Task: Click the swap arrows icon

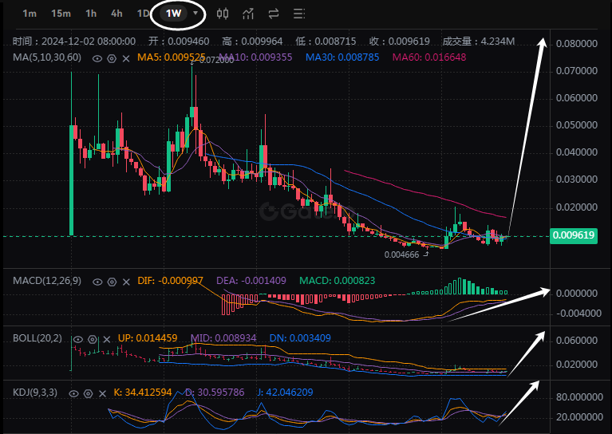Action: (274, 14)
